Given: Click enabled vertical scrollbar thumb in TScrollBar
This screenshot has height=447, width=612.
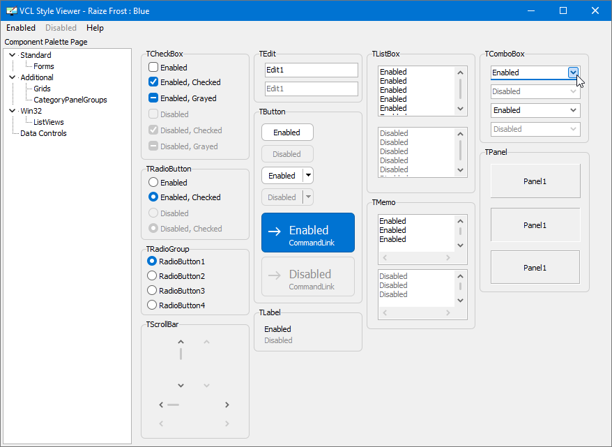Looking at the screenshot, I should point(181,354).
